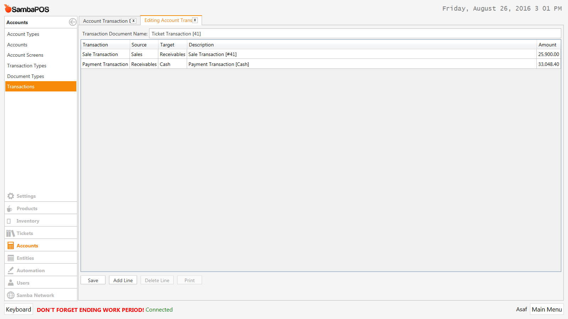568x319 pixels.
Task: Click the Print button
Action: click(190, 280)
